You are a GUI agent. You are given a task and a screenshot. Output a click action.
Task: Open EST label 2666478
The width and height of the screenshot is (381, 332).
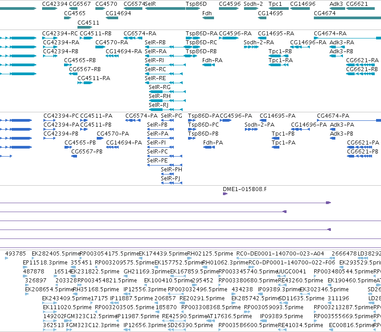coord(344,254)
